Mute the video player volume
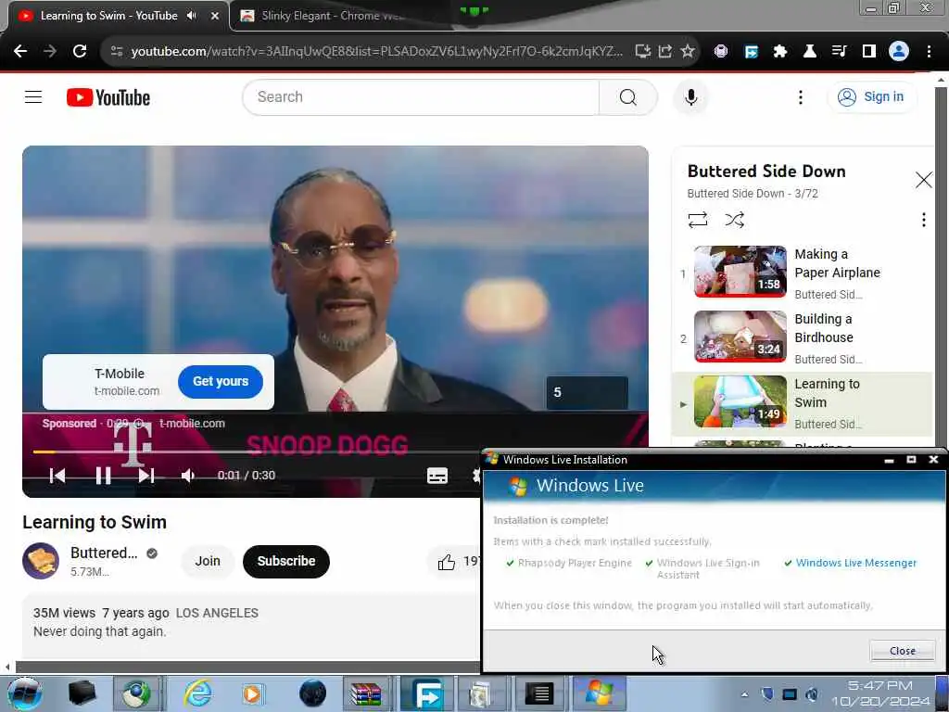This screenshot has height=712, width=949. click(188, 476)
